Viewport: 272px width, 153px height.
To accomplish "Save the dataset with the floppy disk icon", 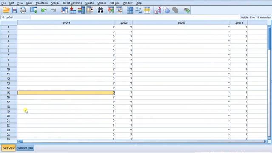I will point(14,10).
